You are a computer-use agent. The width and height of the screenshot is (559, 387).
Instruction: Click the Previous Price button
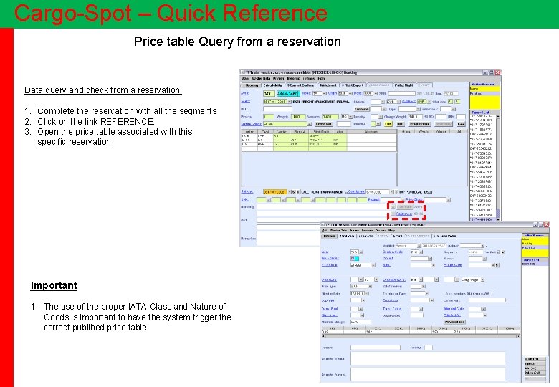(x=455, y=322)
